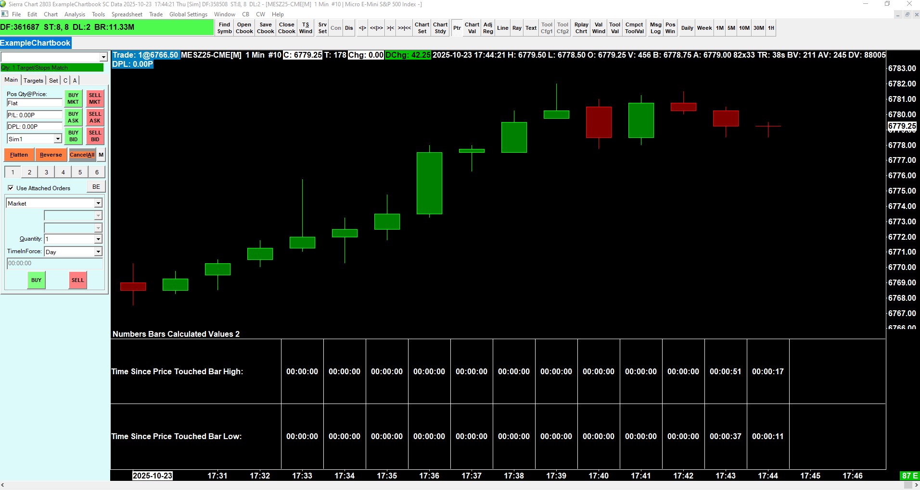Click the 6779.25 current price label
The image size is (920, 490).
tap(902, 126)
